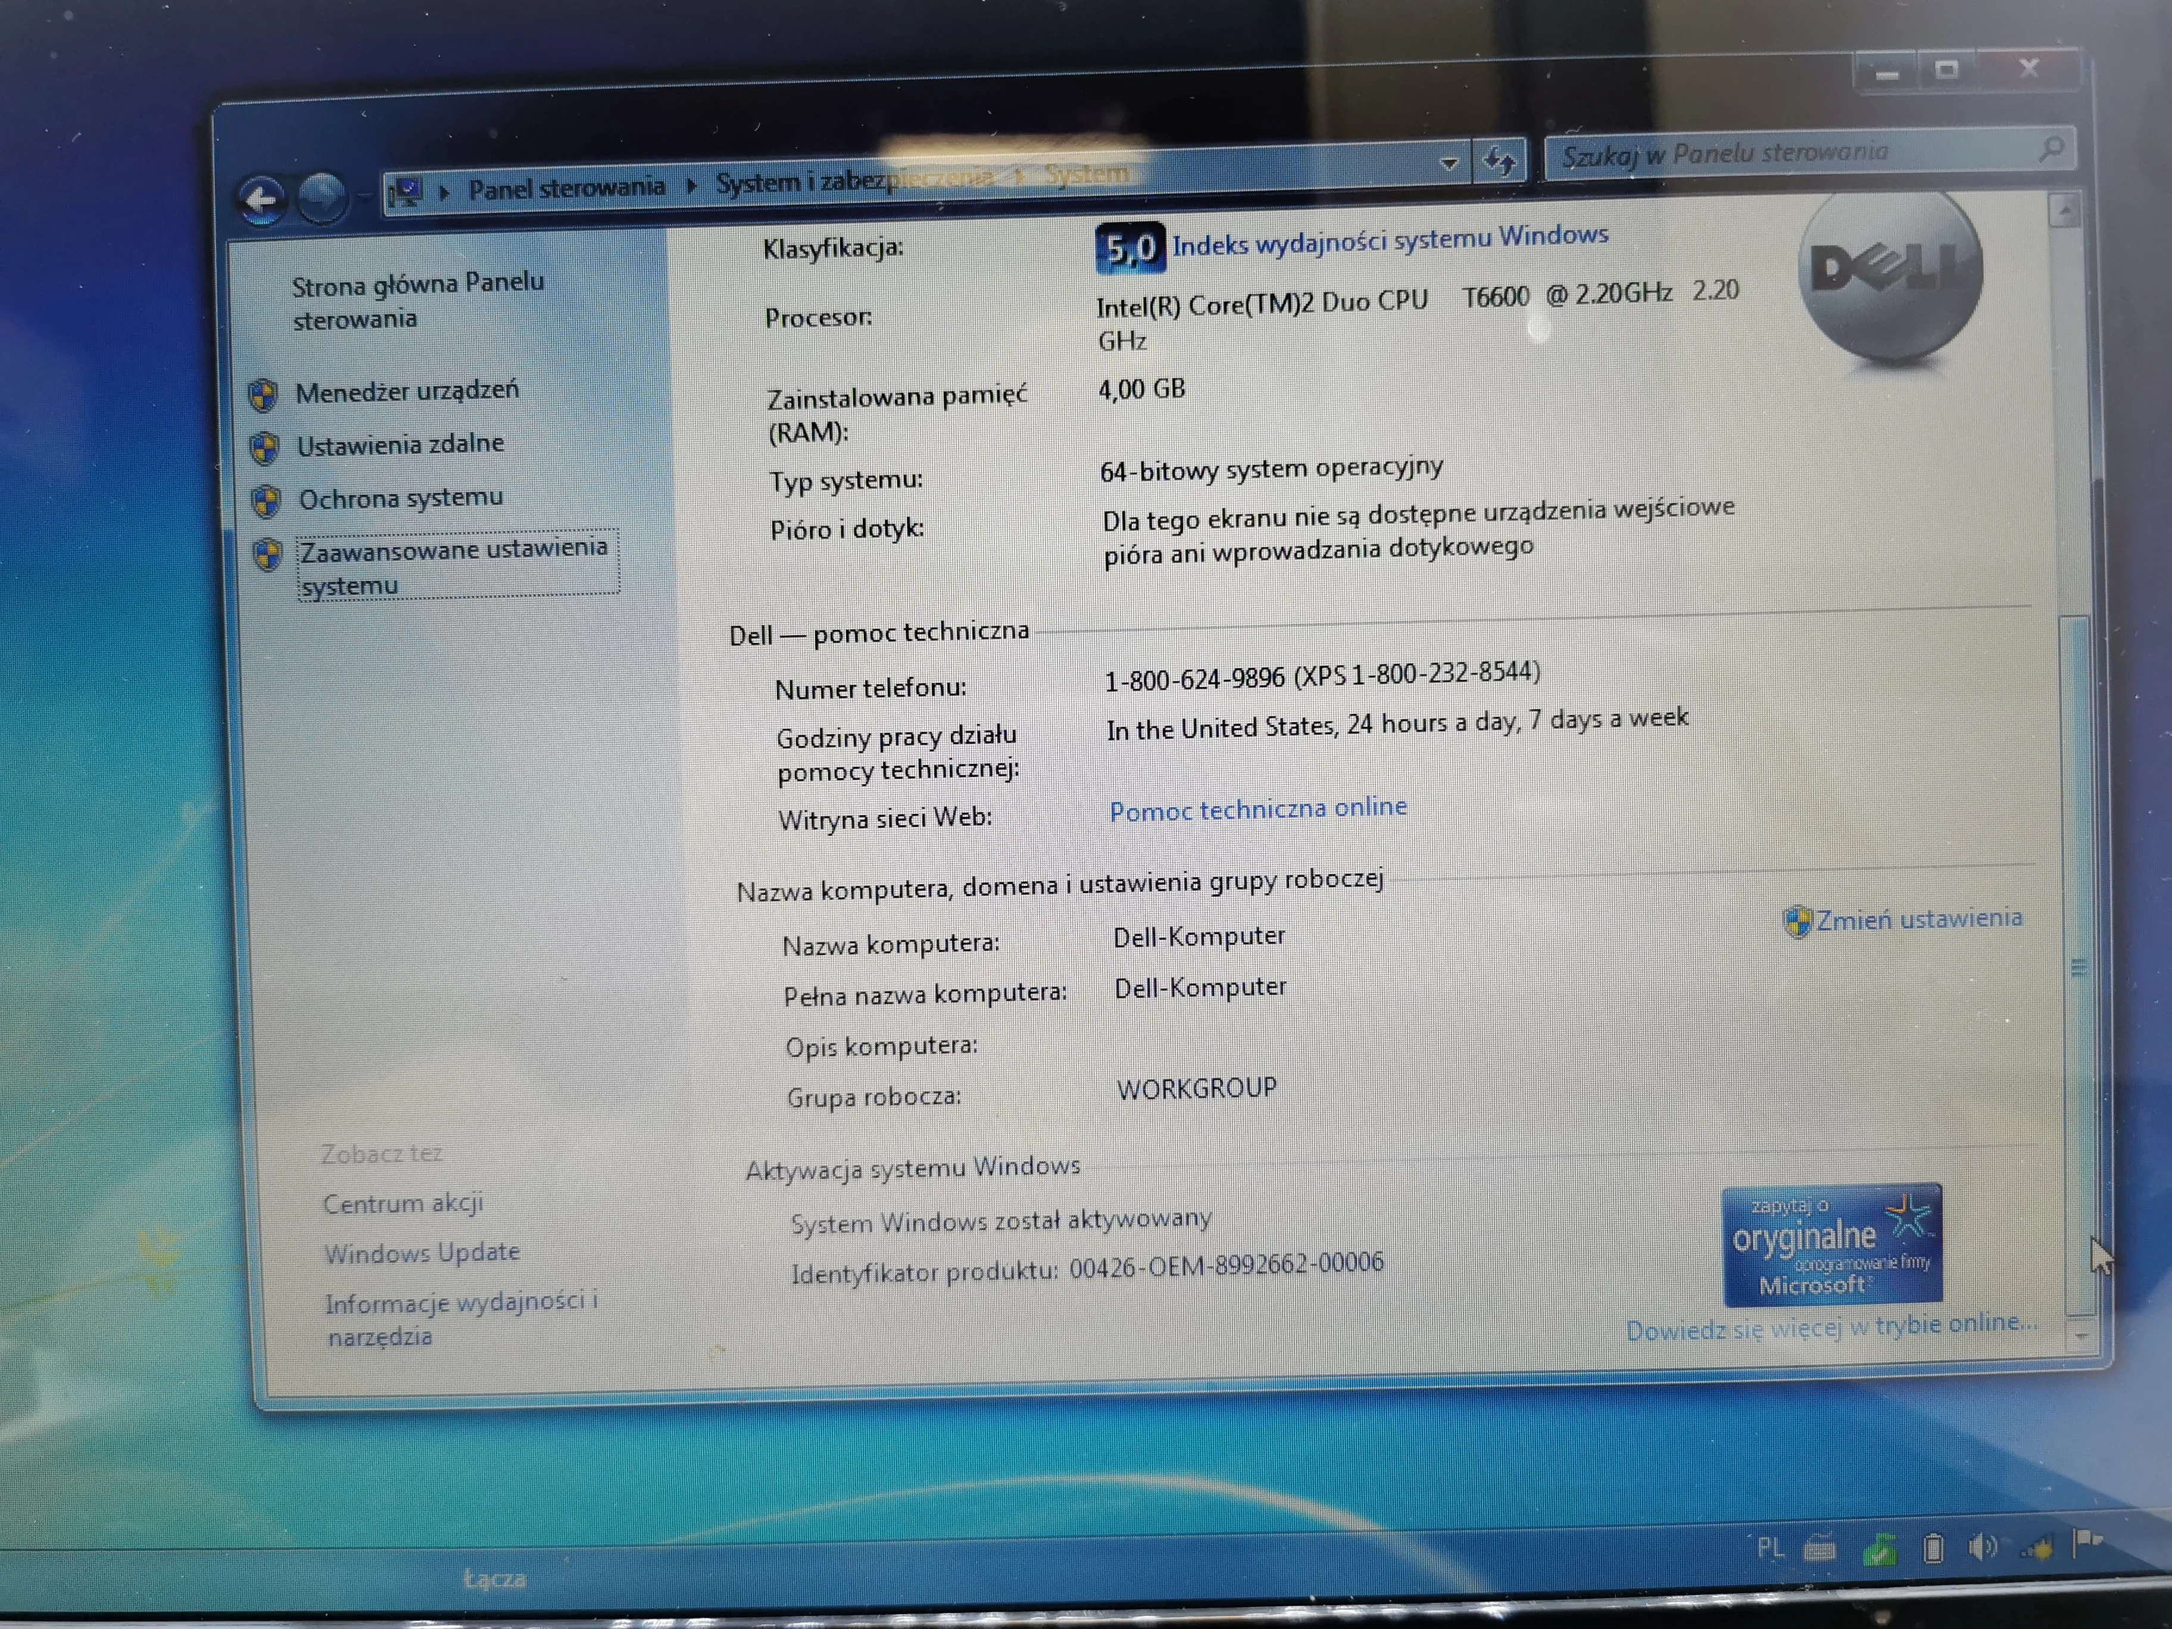This screenshot has height=1629, width=2172.
Task: Click 64-bitowy system operacyjny text
Action: [x=1271, y=469]
